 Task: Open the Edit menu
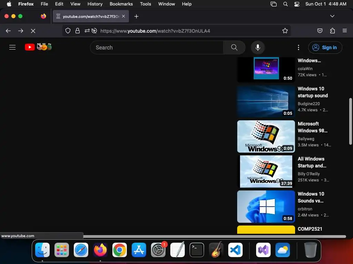59,4
